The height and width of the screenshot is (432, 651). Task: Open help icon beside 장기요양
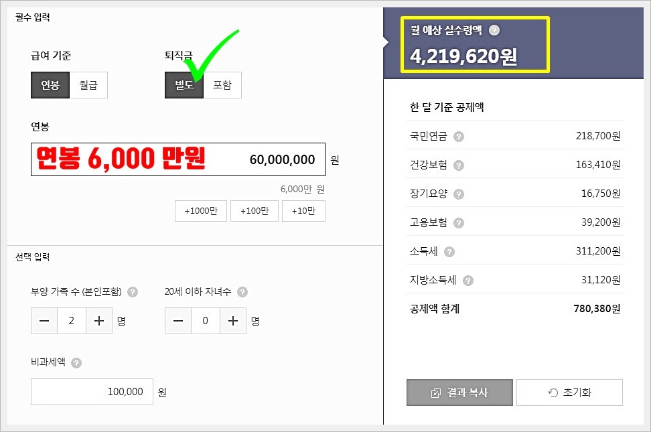coord(458,194)
